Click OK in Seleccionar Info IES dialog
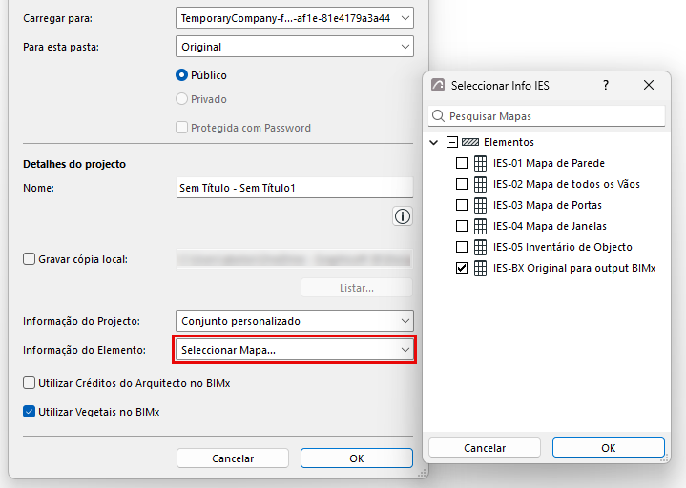Screen dimensions: 686x488 (x=608, y=448)
